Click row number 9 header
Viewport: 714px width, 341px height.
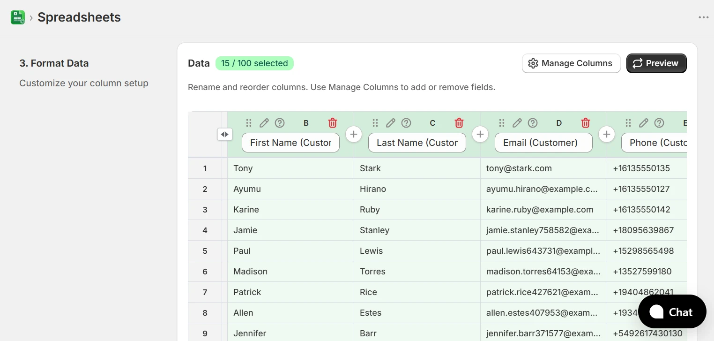(205, 333)
